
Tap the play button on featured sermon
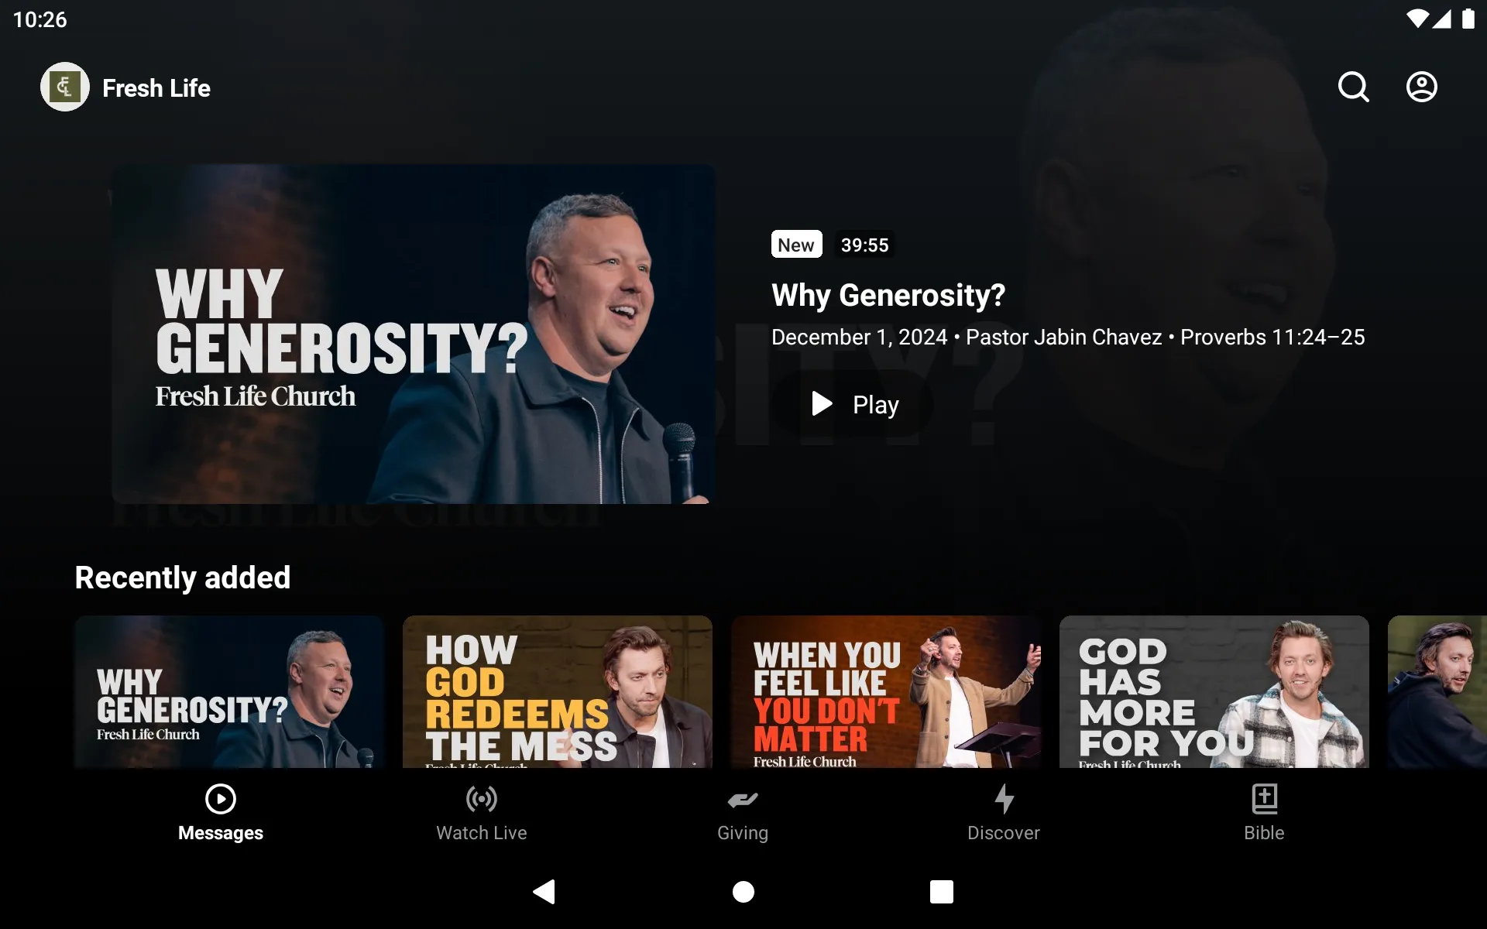click(x=852, y=403)
